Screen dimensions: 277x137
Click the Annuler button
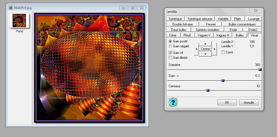click(x=249, y=103)
